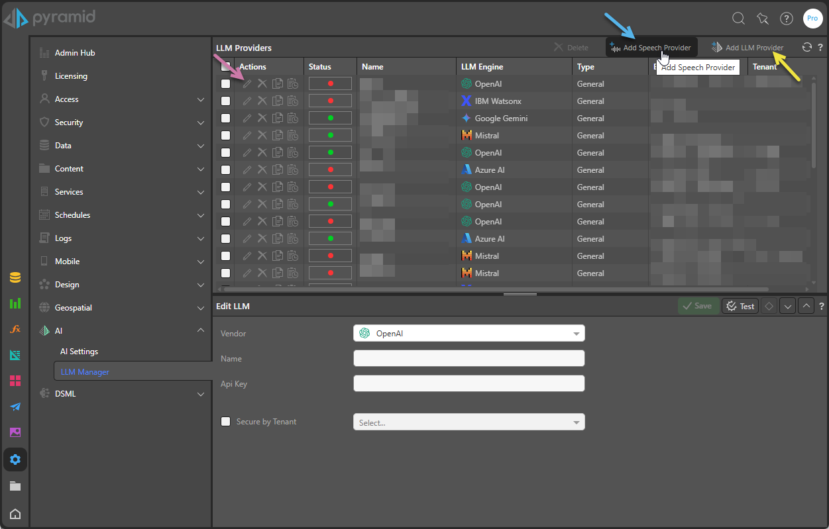The width and height of the screenshot is (829, 529).
Task: Toggle the select-all checkbox in table header
Action: (226, 66)
